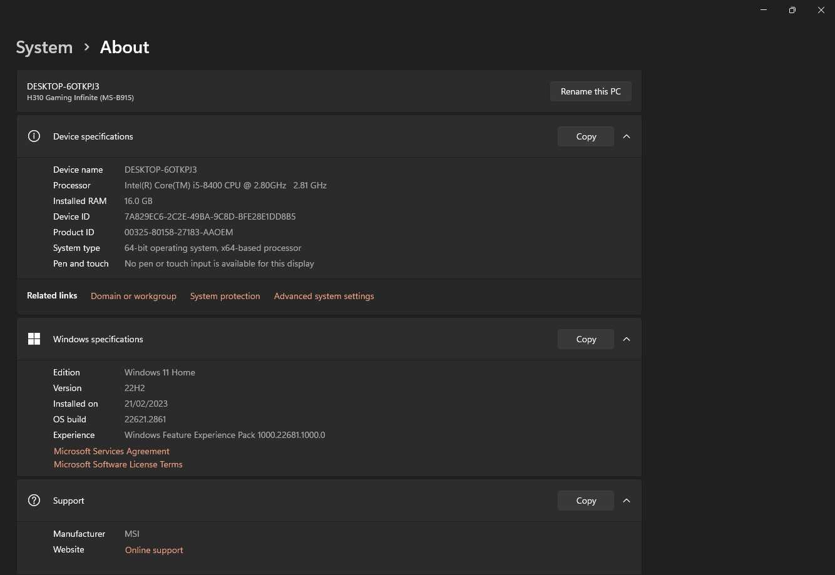Click the H310 Gaming Infinite model text
The image size is (835, 575).
point(80,98)
